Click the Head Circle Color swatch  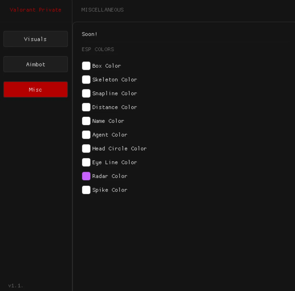click(x=86, y=149)
